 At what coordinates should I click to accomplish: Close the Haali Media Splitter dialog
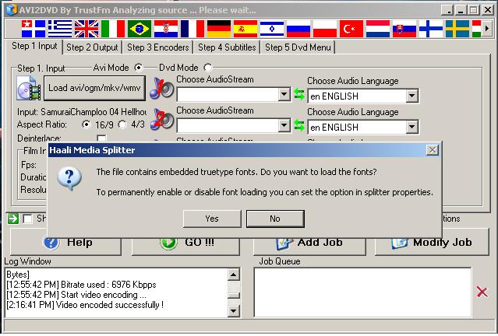[433, 150]
